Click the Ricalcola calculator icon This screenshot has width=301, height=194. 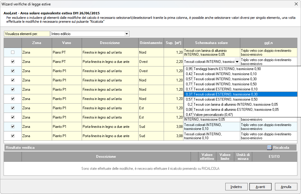coord(269,148)
